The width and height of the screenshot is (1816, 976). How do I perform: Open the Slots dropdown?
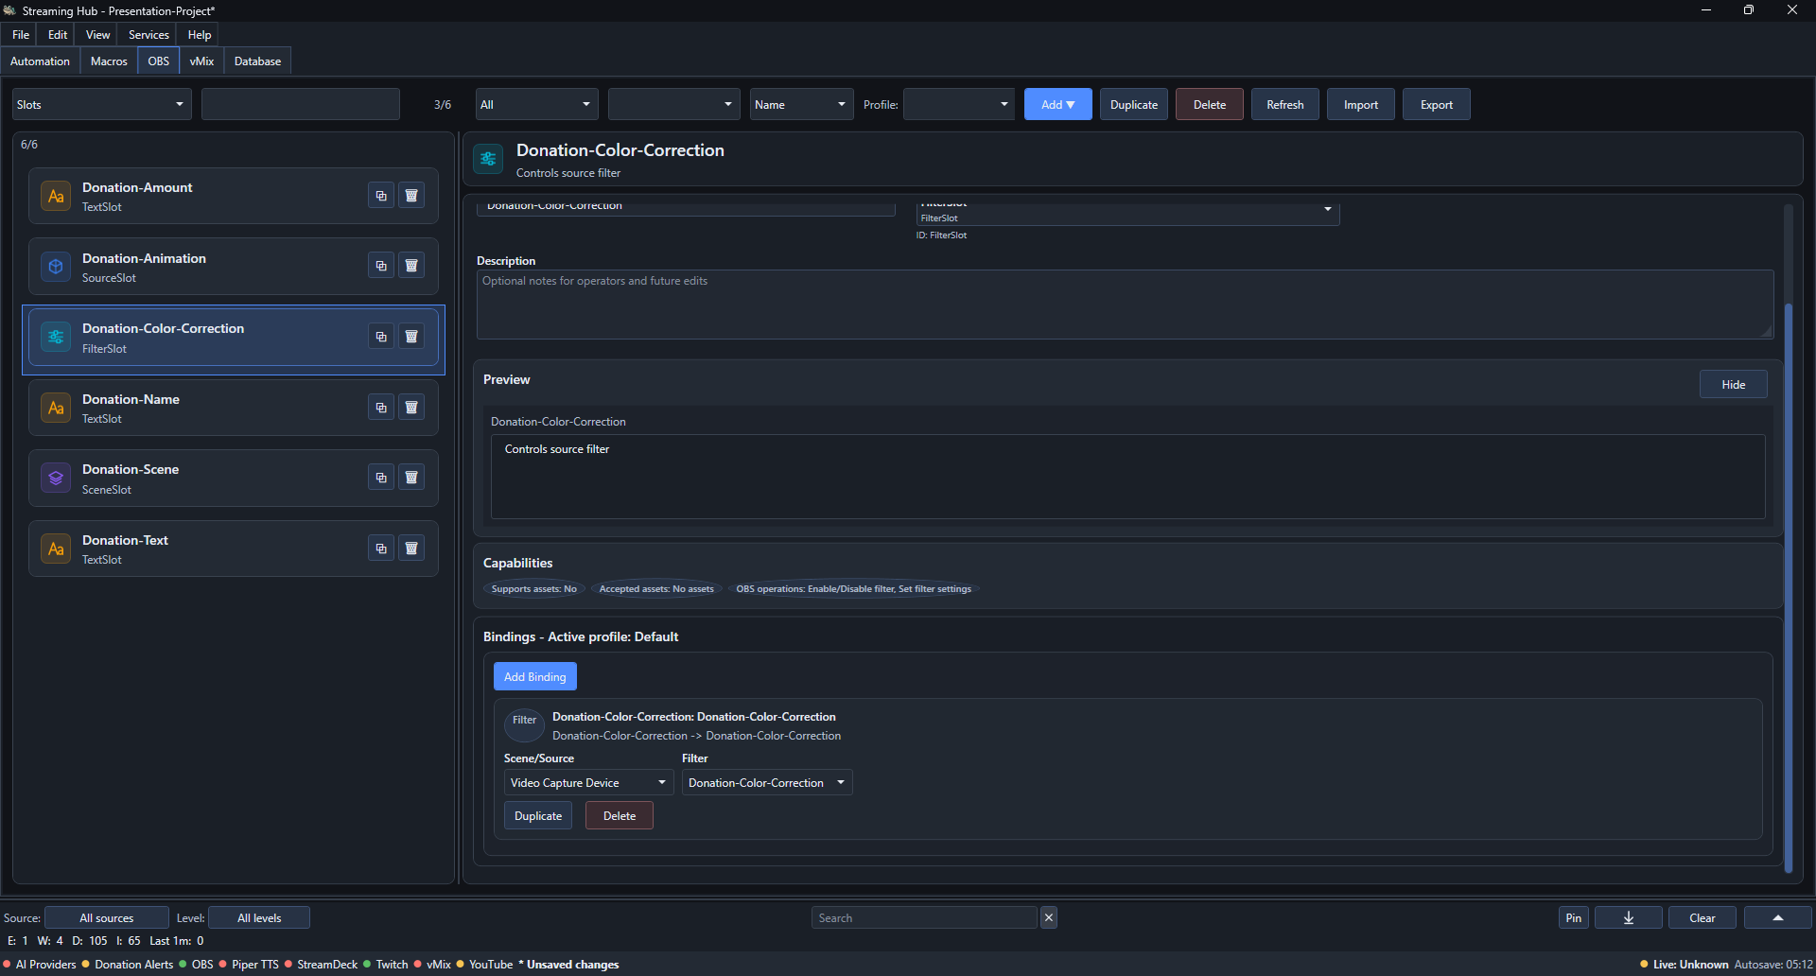(x=102, y=104)
